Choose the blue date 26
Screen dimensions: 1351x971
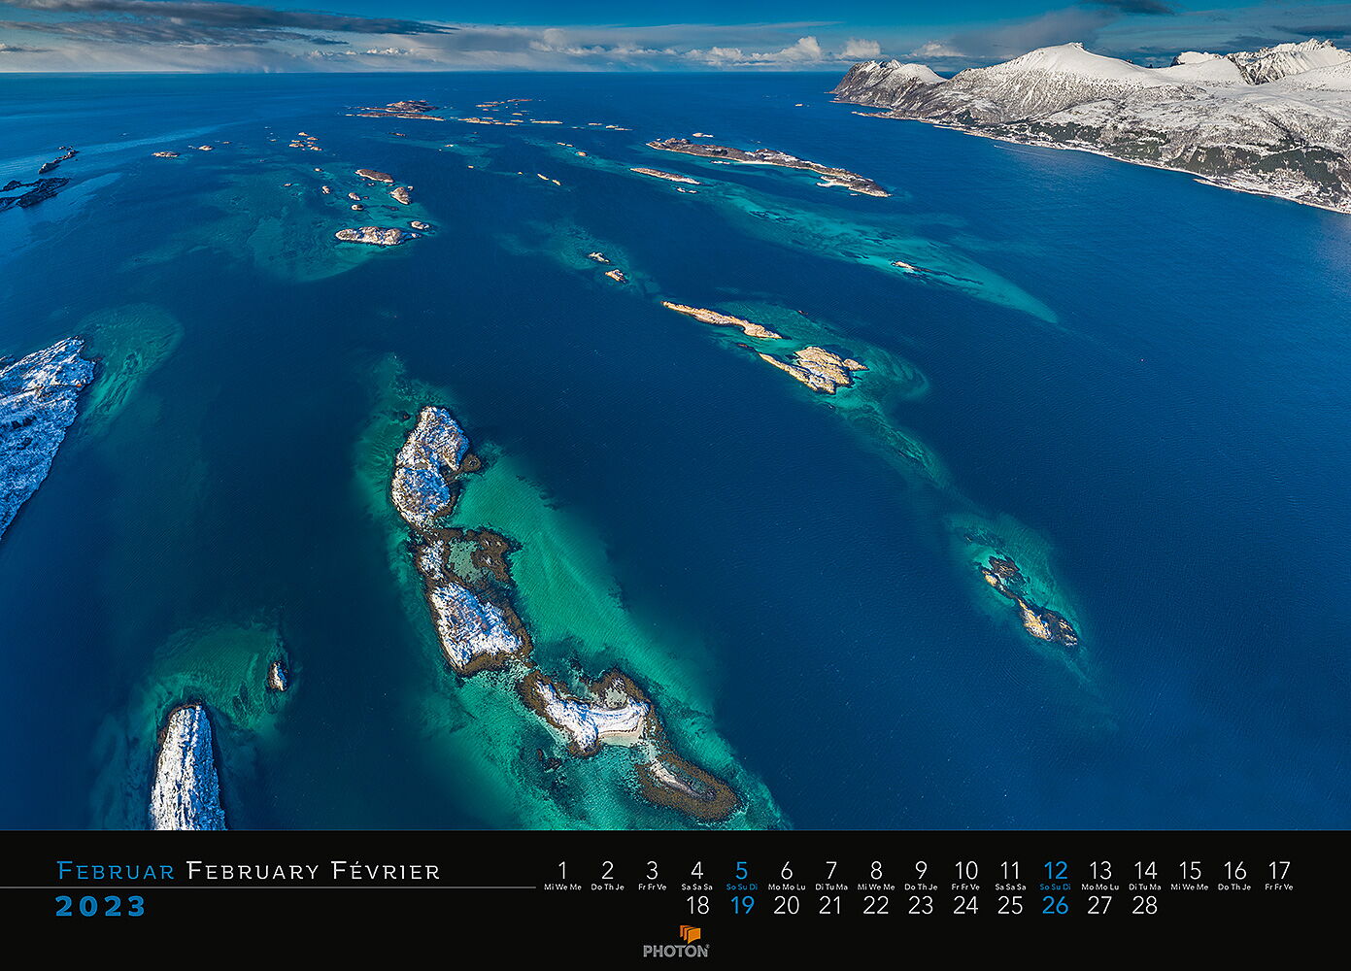click(x=1055, y=906)
